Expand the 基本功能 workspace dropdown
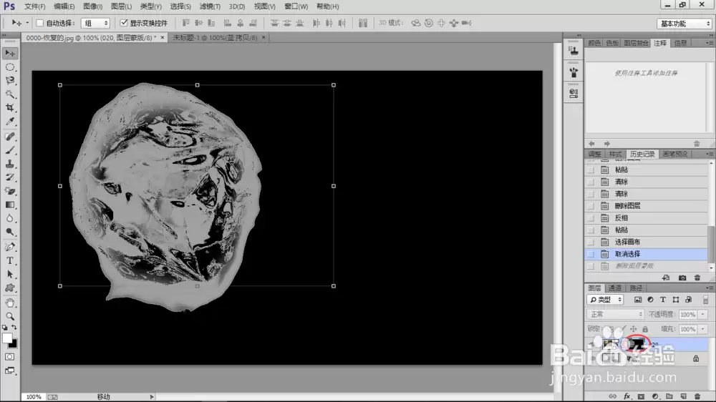716x402 pixels. click(684, 24)
